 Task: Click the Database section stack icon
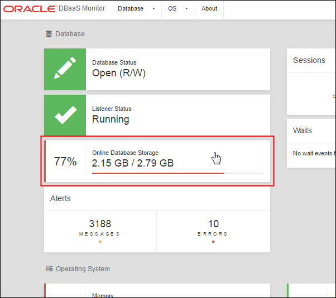tap(49, 34)
